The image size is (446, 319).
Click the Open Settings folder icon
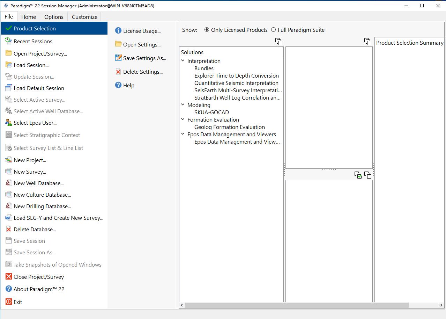click(x=118, y=44)
